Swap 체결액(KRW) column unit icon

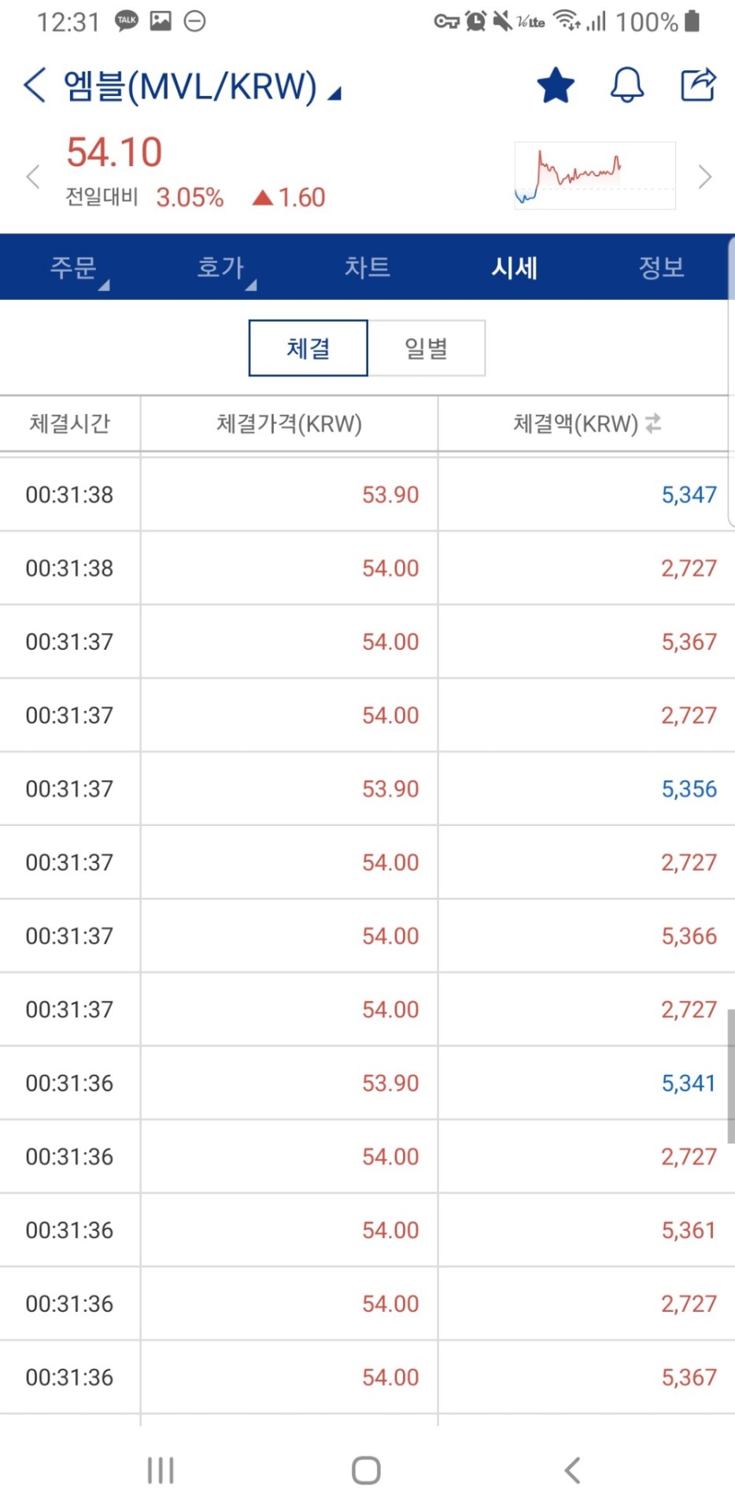coord(653,424)
